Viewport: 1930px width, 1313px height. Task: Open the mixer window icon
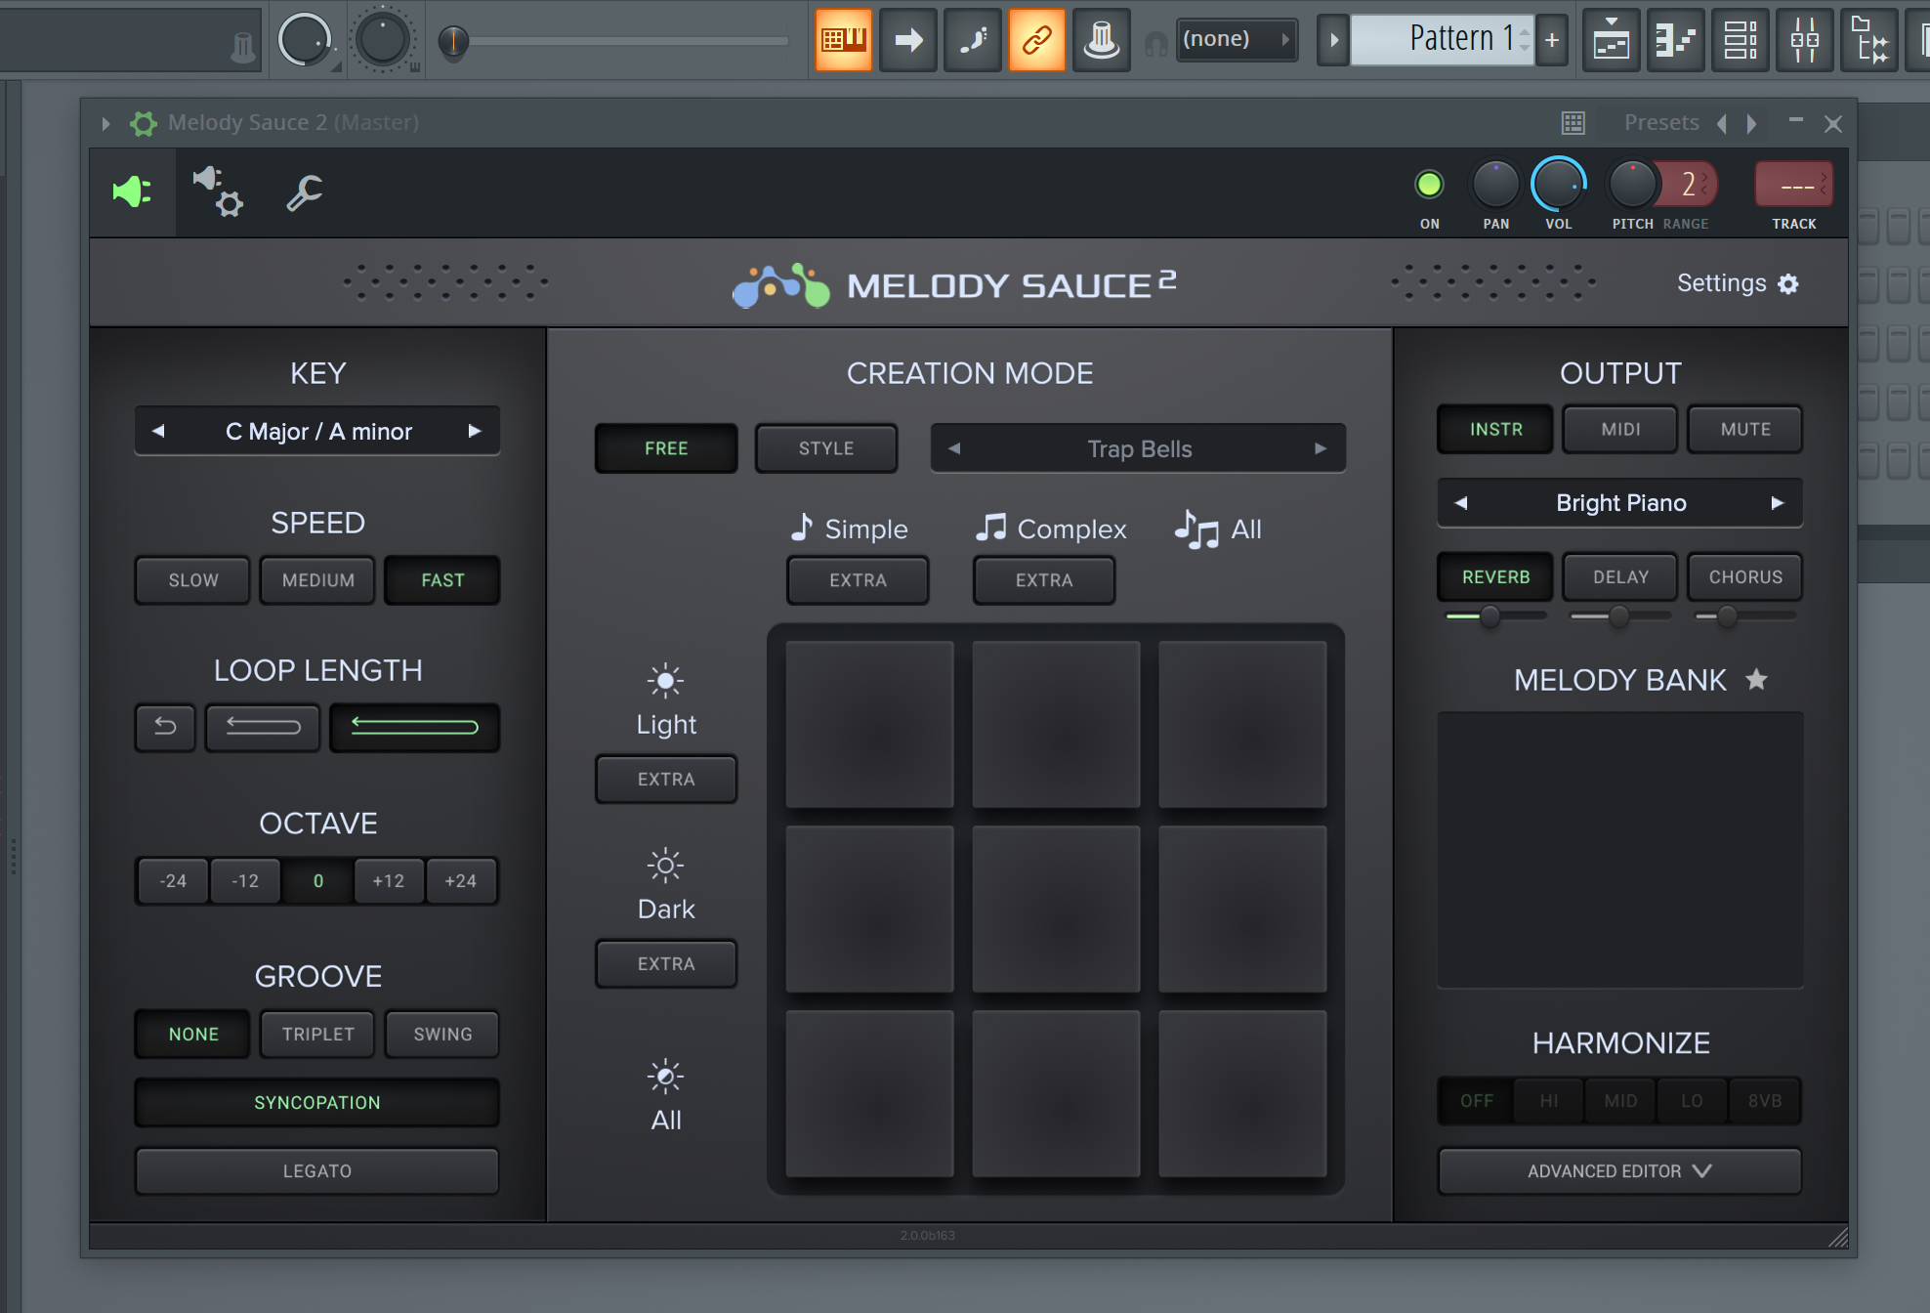click(1804, 40)
